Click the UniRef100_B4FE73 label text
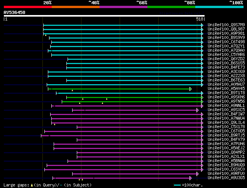247x188 pixels. 226,68
